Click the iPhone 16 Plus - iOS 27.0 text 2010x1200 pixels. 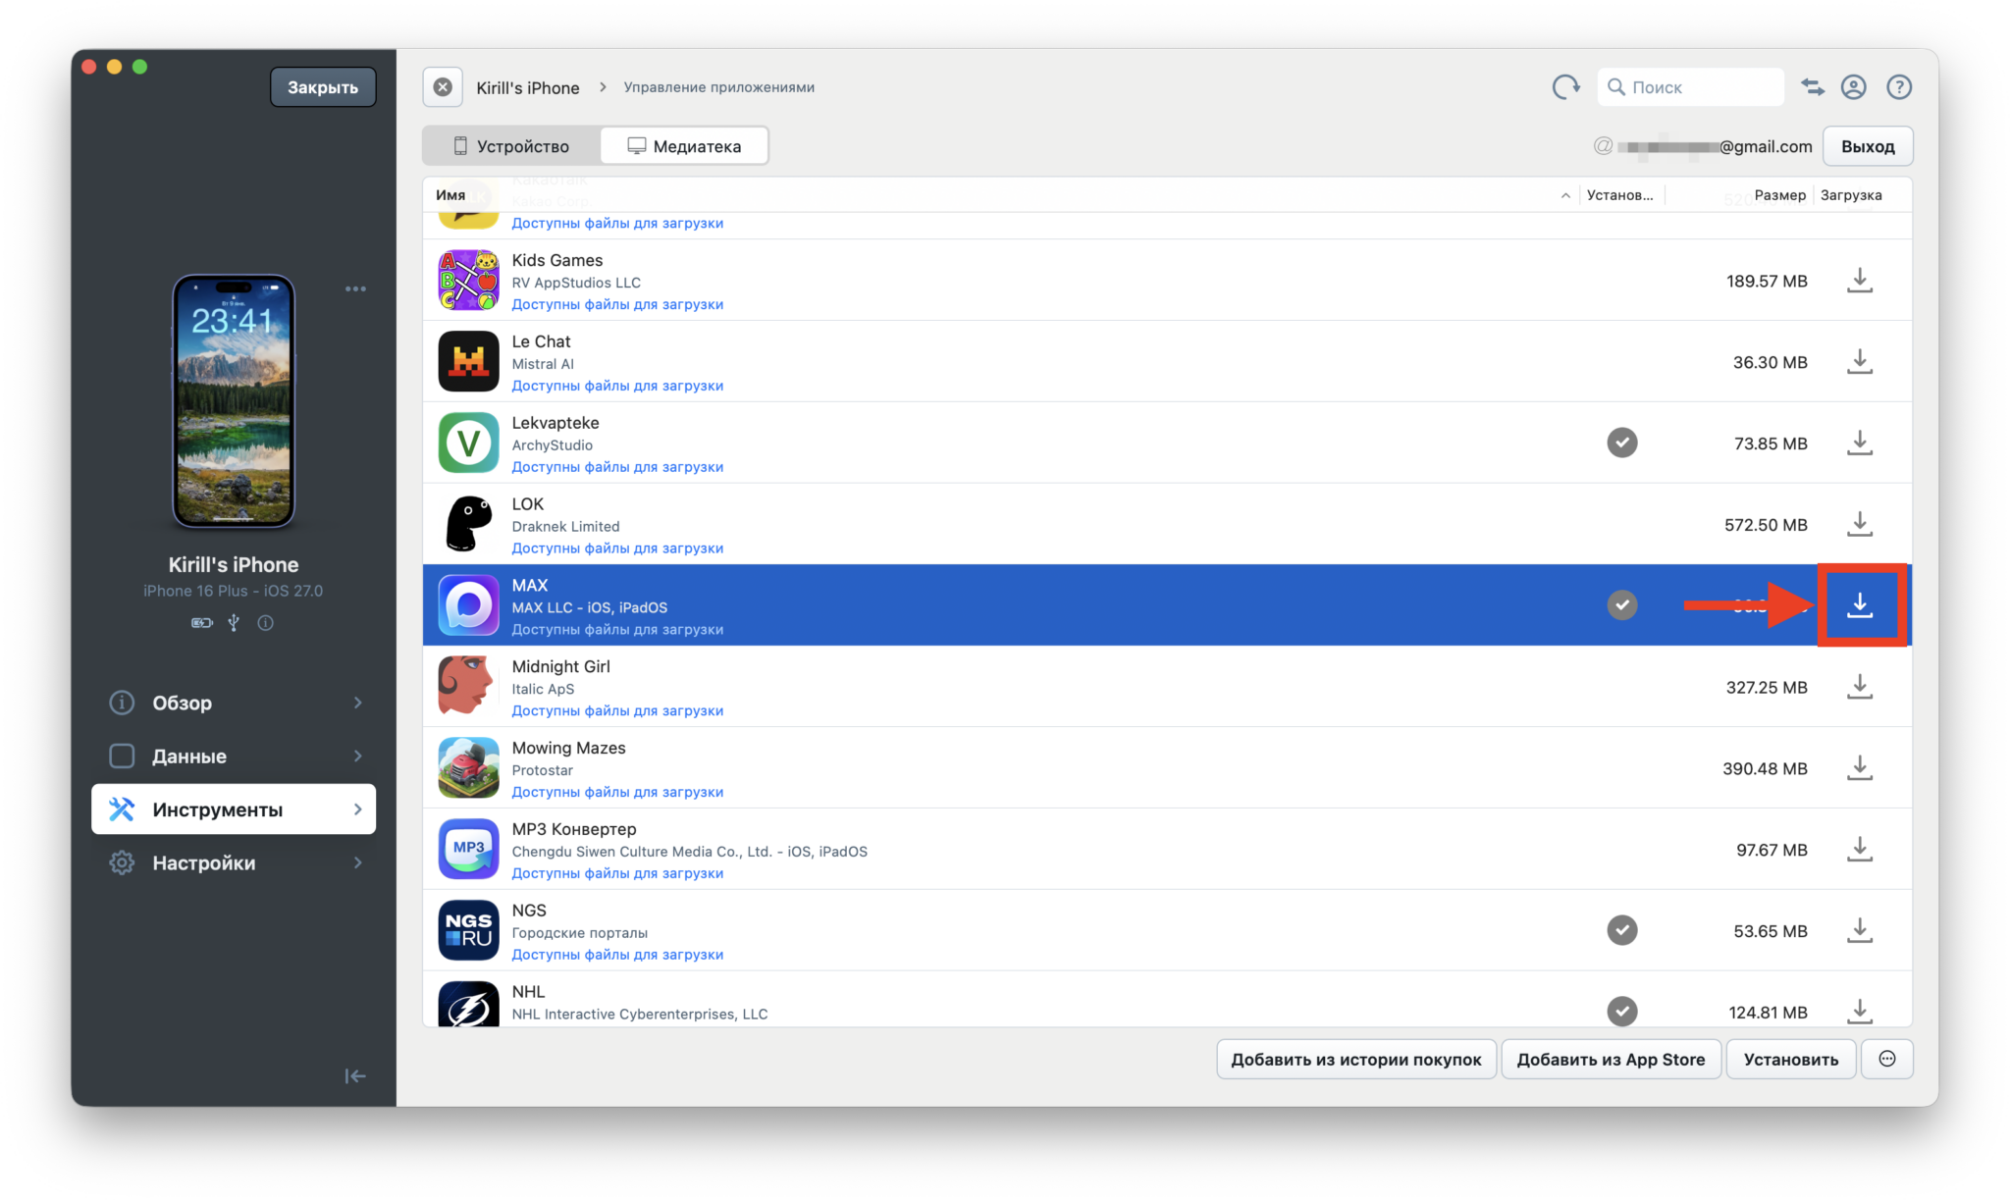(x=233, y=591)
